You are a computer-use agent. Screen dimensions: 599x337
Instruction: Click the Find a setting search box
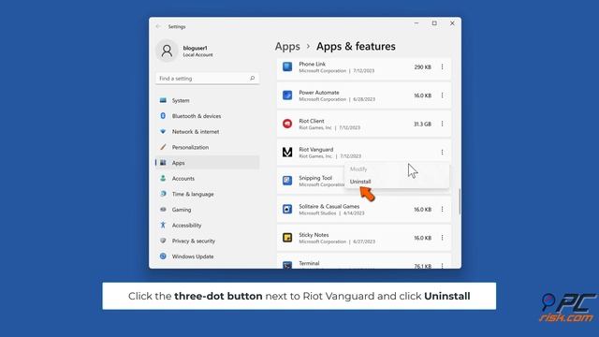point(207,79)
